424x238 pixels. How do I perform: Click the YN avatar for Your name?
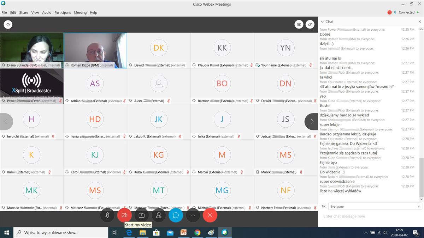pyautogui.click(x=285, y=48)
